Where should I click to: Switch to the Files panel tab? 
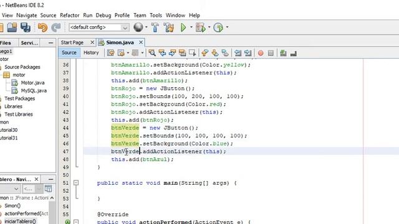6,43
